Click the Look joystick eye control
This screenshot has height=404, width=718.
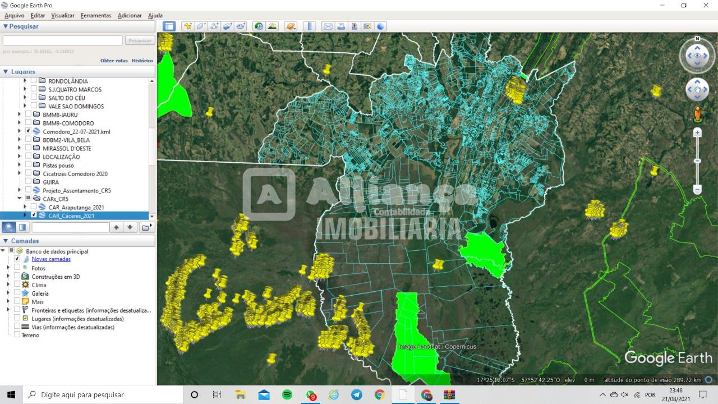pyautogui.click(x=697, y=56)
